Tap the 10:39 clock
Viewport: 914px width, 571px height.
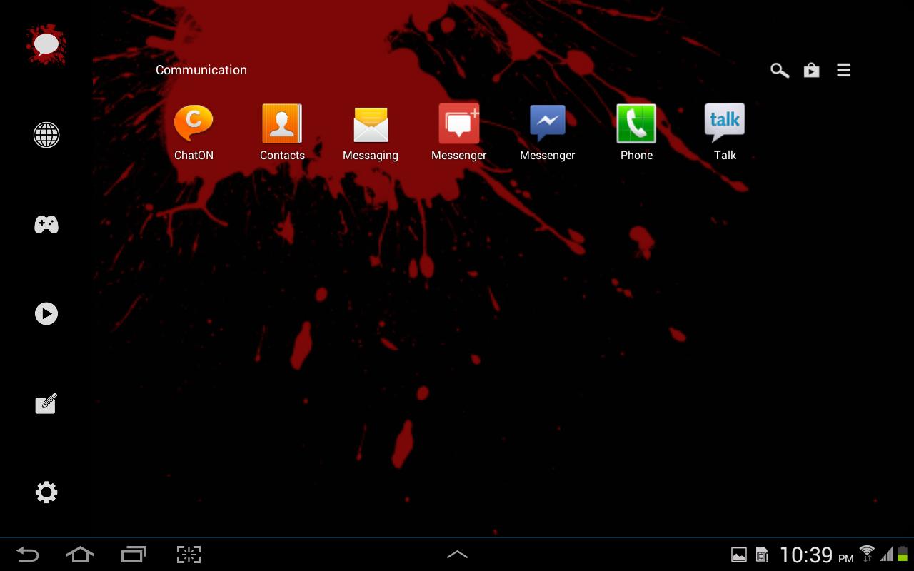coord(806,555)
